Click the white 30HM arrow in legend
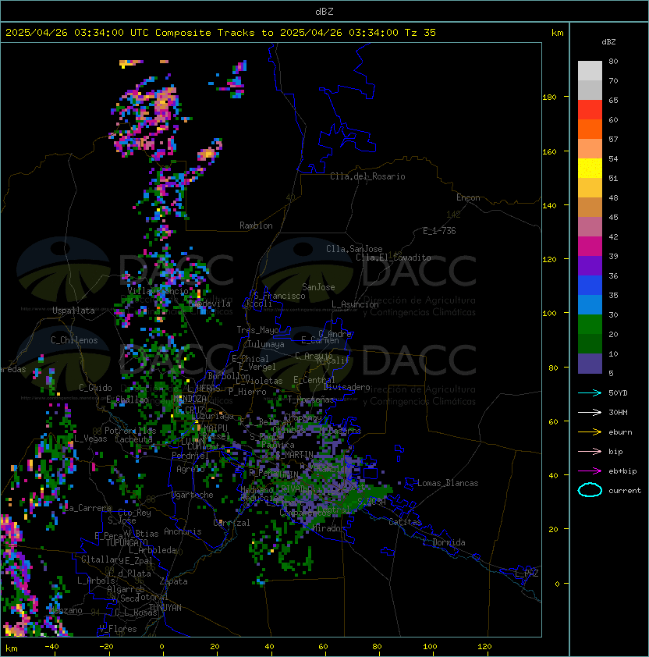 (590, 412)
